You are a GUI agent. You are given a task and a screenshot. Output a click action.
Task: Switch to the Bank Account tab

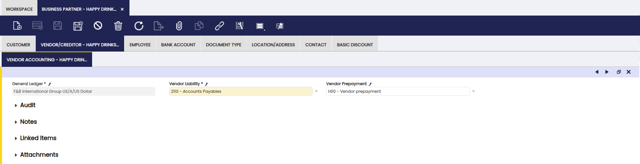click(178, 45)
